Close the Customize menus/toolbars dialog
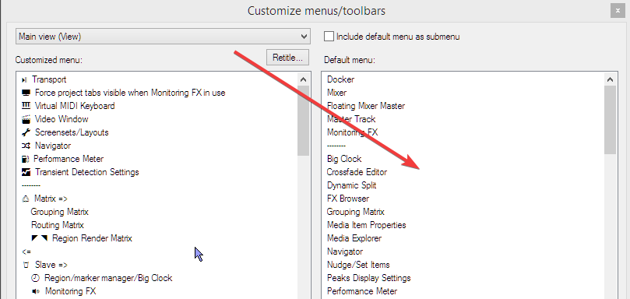 pos(618,10)
